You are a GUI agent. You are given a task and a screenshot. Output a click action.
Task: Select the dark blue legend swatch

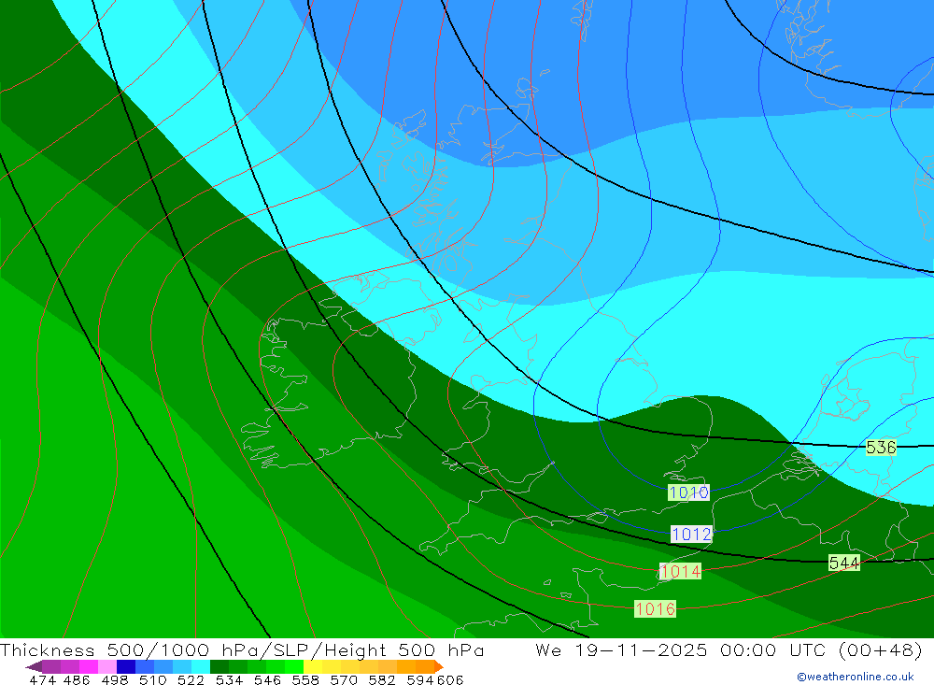click(x=126, y=666)
